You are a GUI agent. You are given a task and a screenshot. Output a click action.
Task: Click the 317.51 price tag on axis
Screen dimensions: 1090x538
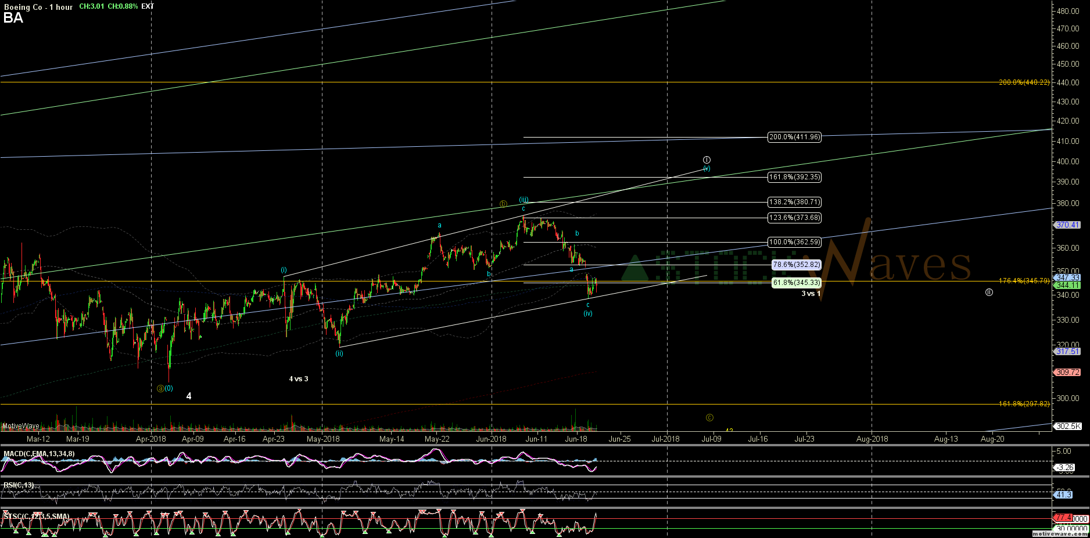pos(1067,351)
